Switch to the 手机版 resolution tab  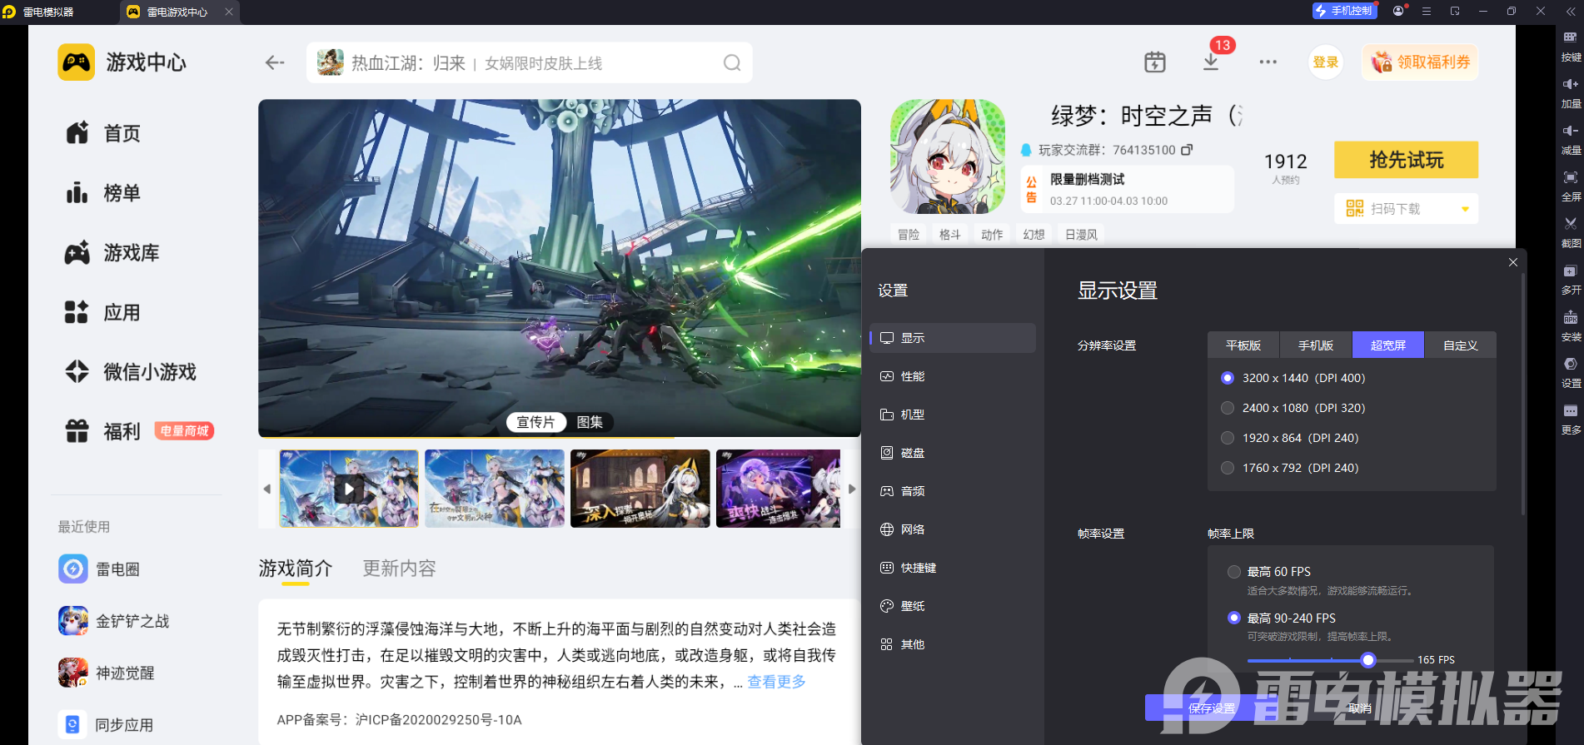pos(1316,345)
